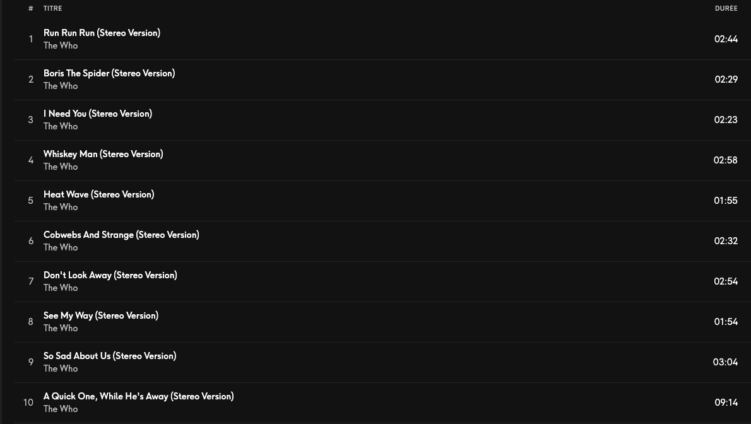Click The Who artist link under track 1

click(61, 45)
